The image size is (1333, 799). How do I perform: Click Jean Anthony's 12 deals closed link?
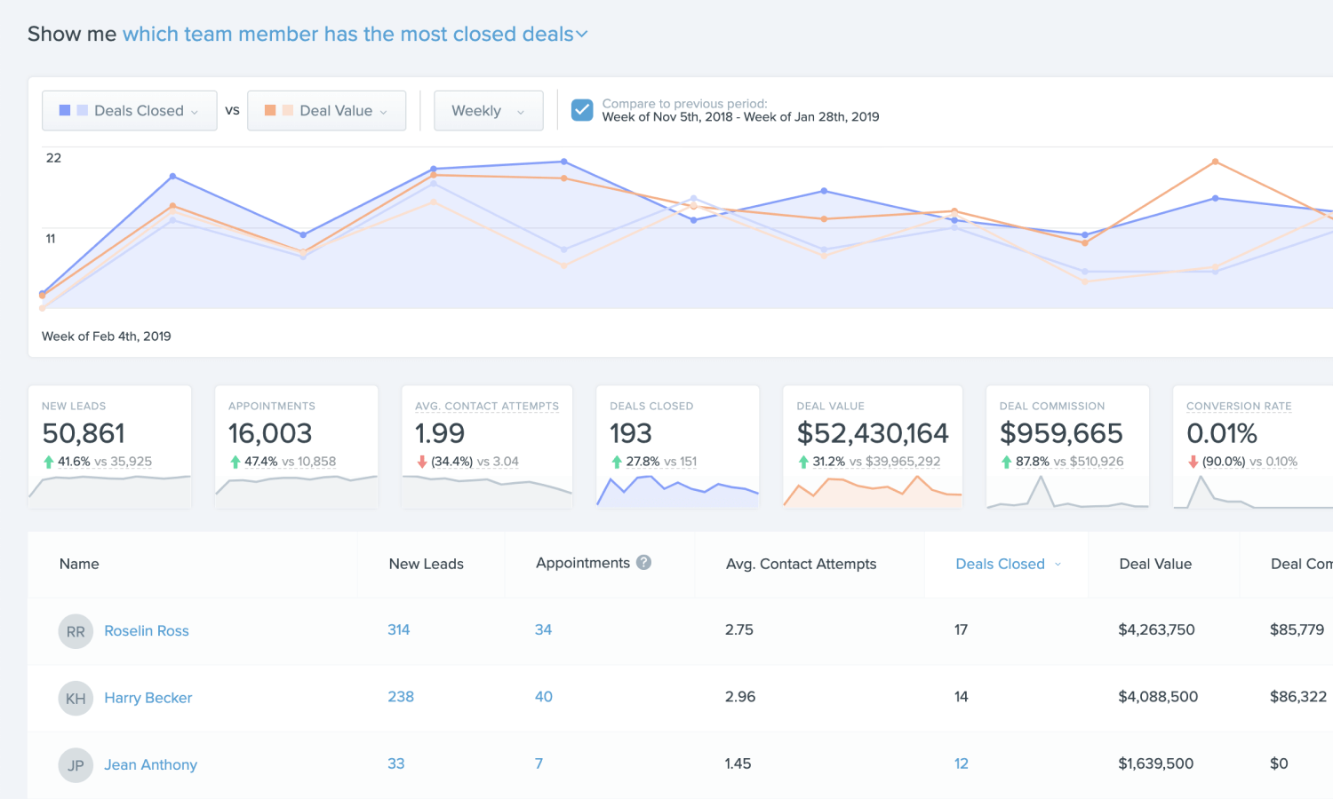(962, 763)
